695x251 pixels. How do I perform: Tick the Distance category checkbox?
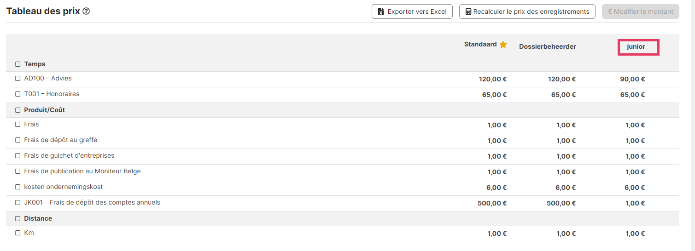[18, 219]
